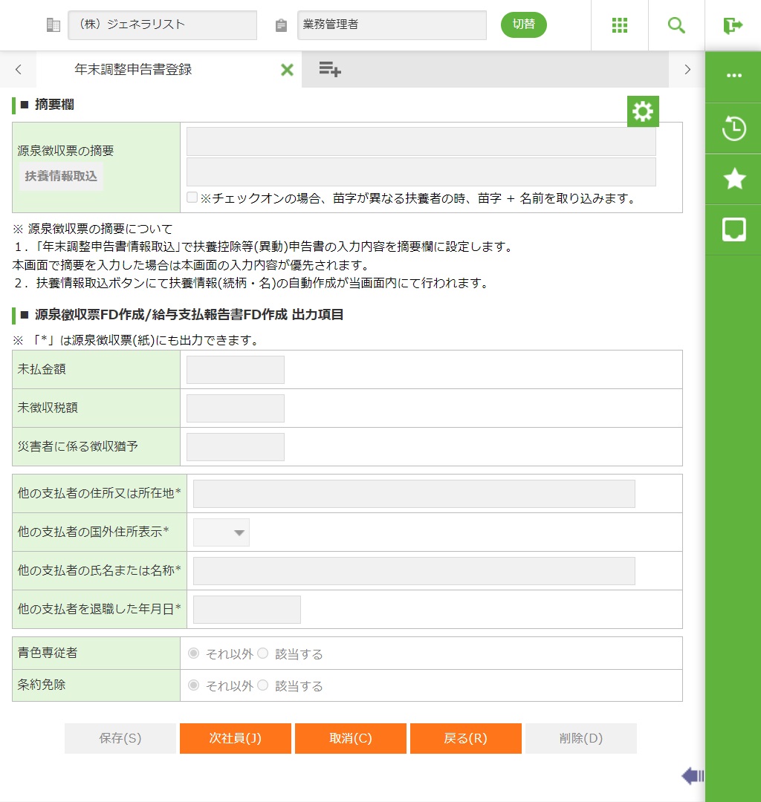The width and height of the screenshot is (761, 802).
Task: Close the 年末調整申告書登録 tab
Action: (287, 70)
